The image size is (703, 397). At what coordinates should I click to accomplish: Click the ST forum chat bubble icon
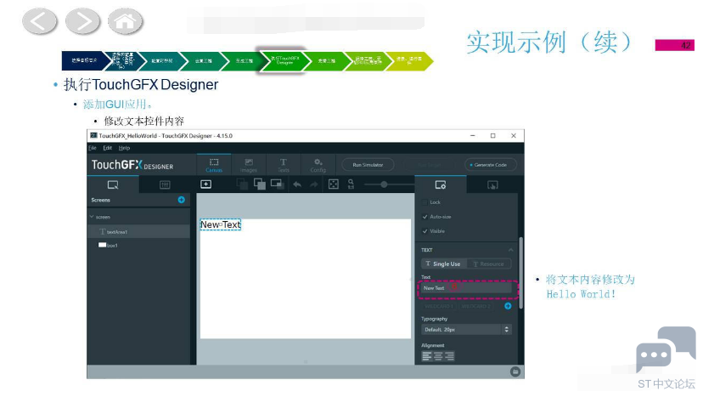click(666, 350)
